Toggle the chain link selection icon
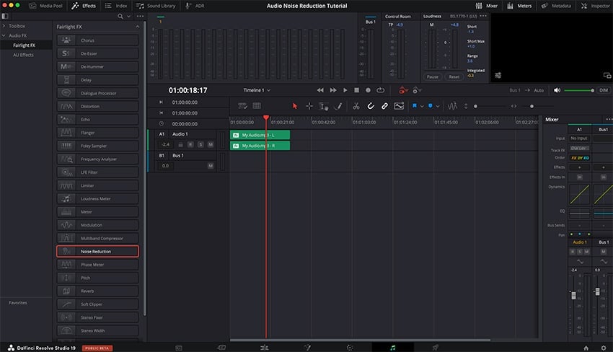 pos(384,106)
